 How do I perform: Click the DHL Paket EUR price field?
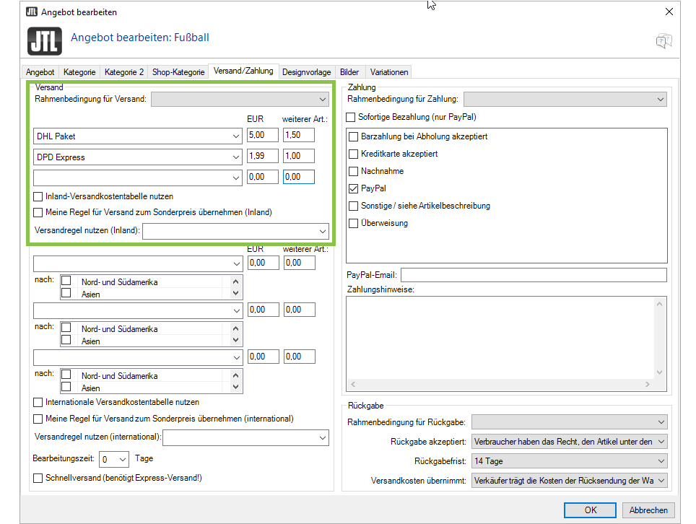click(x=262, y=136)
